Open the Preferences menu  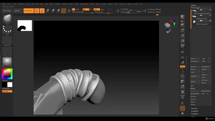point(84,4)
